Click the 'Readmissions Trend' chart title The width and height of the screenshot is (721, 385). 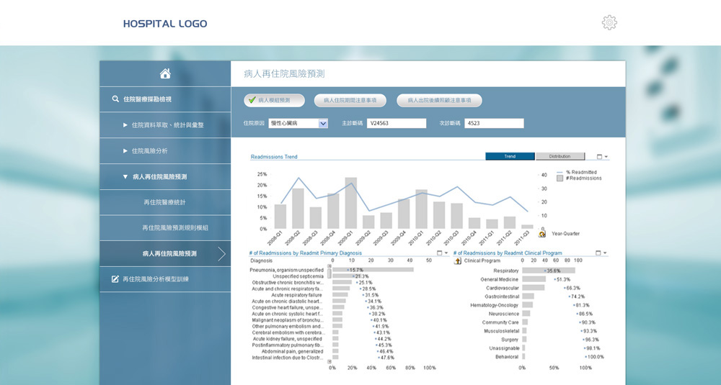tap(274, 157)
